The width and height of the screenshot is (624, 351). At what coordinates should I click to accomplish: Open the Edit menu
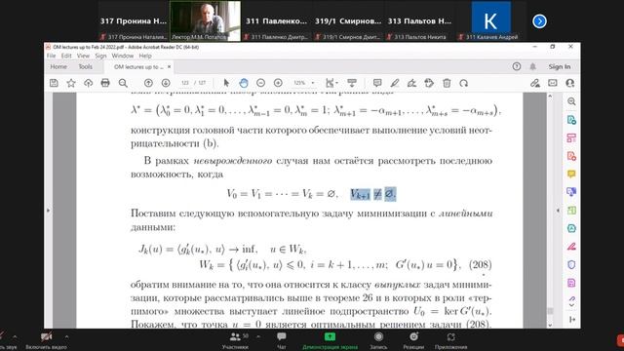tap(66, 56)
